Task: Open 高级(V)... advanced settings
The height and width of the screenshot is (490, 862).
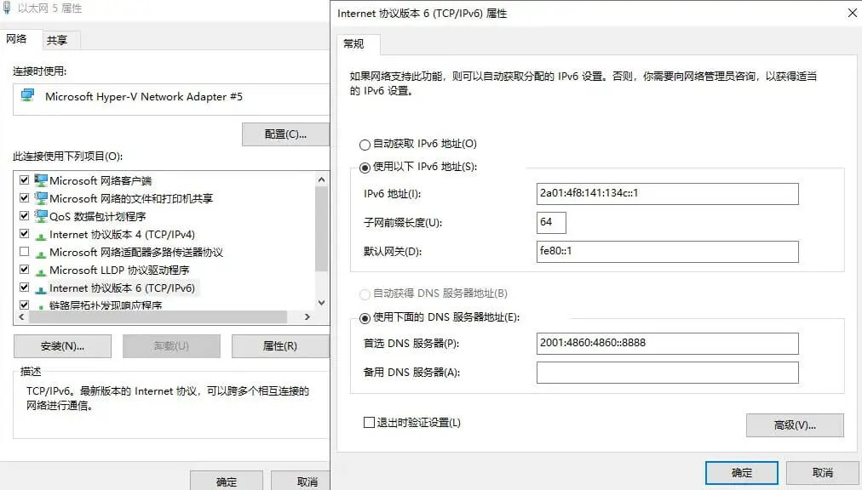Action: (x=794, y=425)
